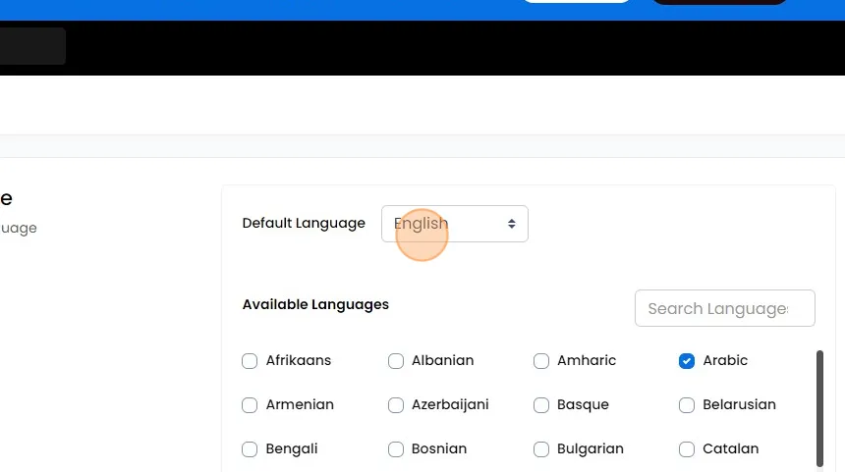Viewport: 845px width, 472px height.
Task: Click the Default Language label
Action: (x=304, y=223)
